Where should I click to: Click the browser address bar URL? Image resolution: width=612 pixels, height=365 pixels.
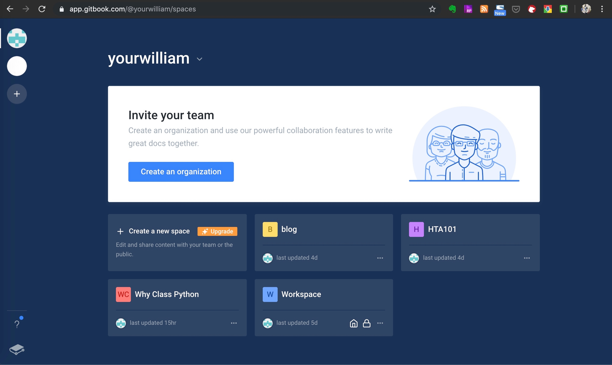pyautogui.click(x=133, y=9)
